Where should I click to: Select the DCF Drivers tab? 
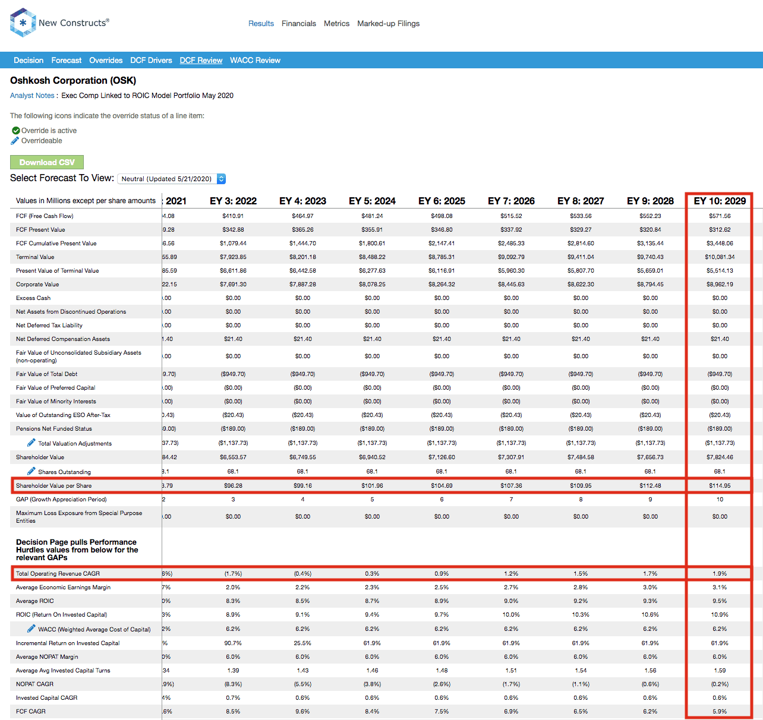click(151, 61)
